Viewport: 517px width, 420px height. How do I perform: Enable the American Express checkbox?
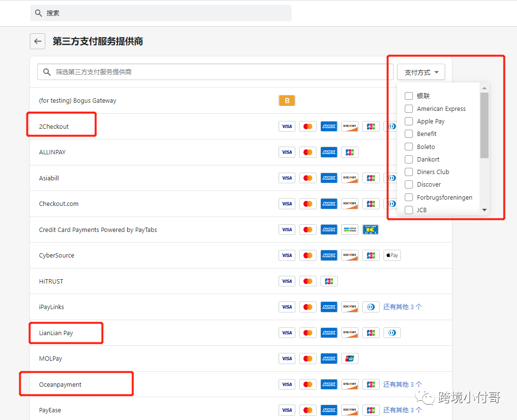[409, 108]
